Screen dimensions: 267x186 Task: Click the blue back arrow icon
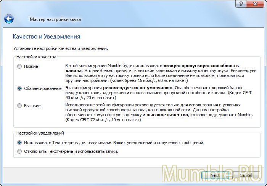pyautogui.click(x=9, y=19)
